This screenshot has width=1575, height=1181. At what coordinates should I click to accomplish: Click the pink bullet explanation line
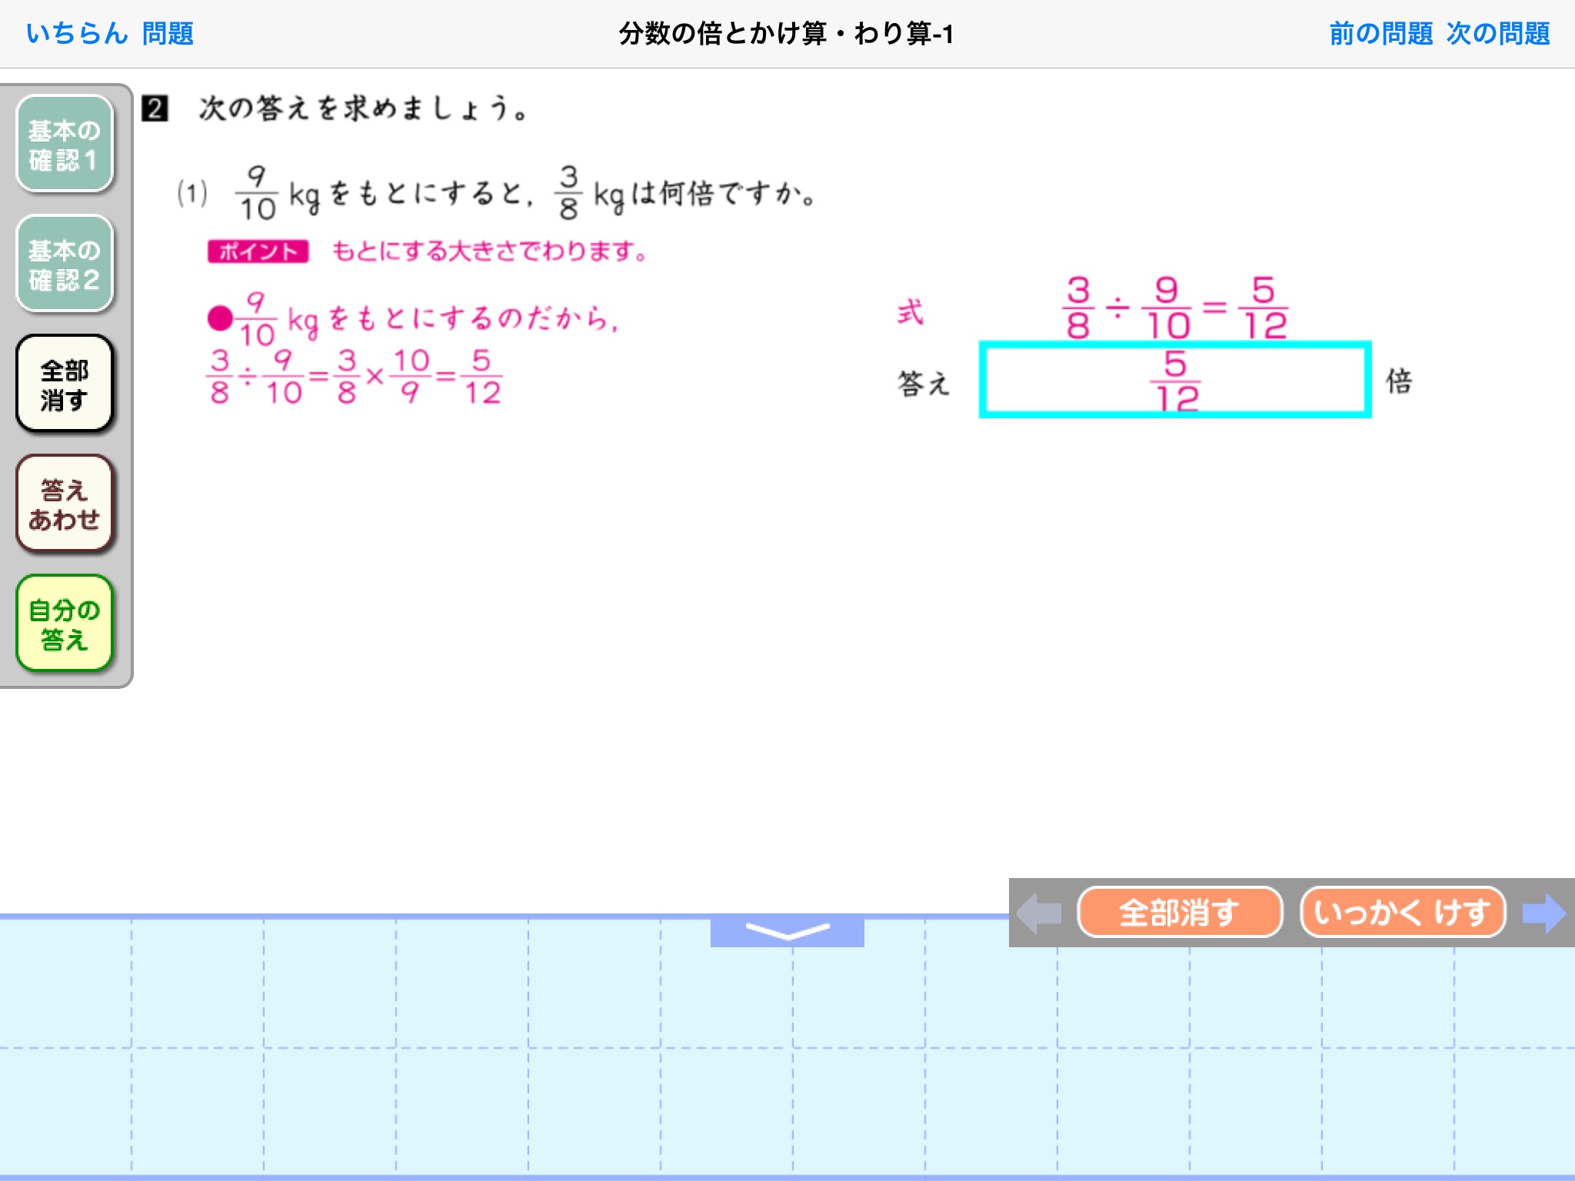pos(413,318)
